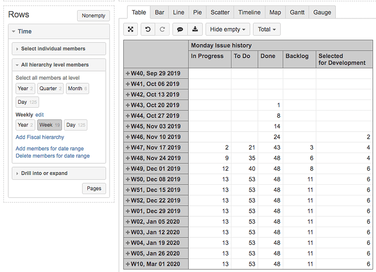Click Add Fiscal hierarchy link
The height and width of the screenshot is (272, 376).
pos(40,137)
